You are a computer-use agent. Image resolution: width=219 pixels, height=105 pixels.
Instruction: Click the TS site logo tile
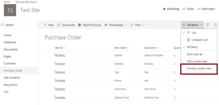click(x=10, y=10)
